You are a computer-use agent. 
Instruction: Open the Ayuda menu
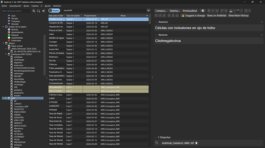(x=48, y=6)
